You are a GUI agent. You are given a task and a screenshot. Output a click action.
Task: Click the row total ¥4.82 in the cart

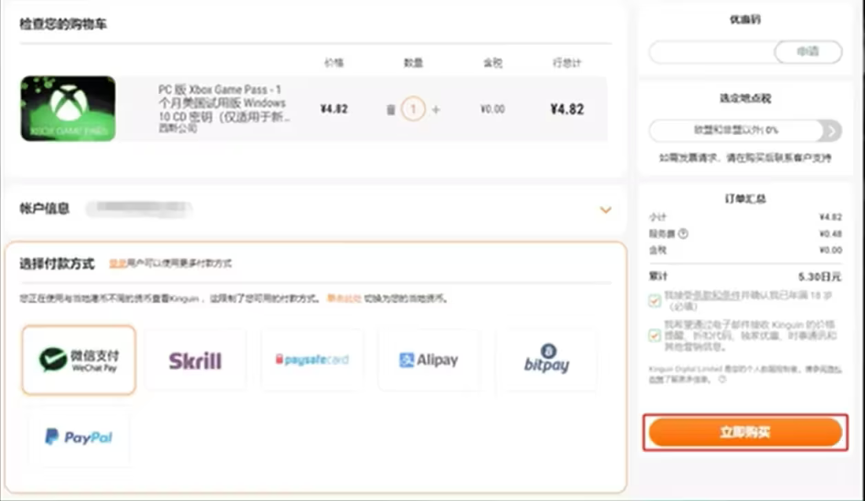click(567, 109)
